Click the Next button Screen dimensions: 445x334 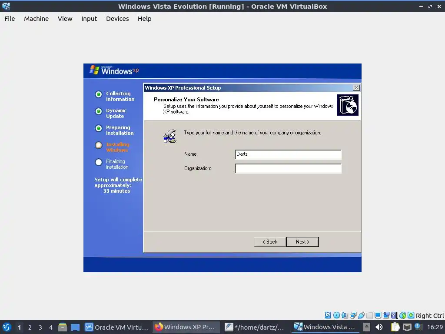(302, 242)
